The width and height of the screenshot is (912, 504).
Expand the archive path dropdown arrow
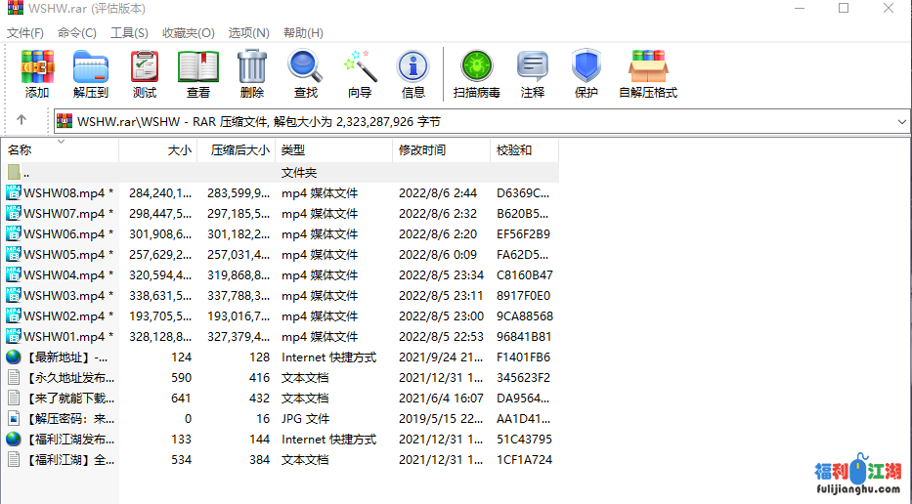(x=901, y=121)
